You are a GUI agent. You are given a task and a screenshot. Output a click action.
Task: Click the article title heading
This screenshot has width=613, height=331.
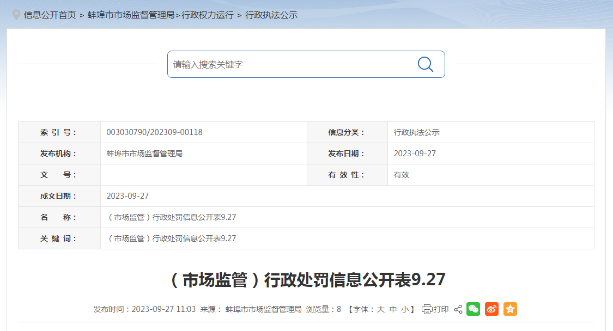(306, 279)
